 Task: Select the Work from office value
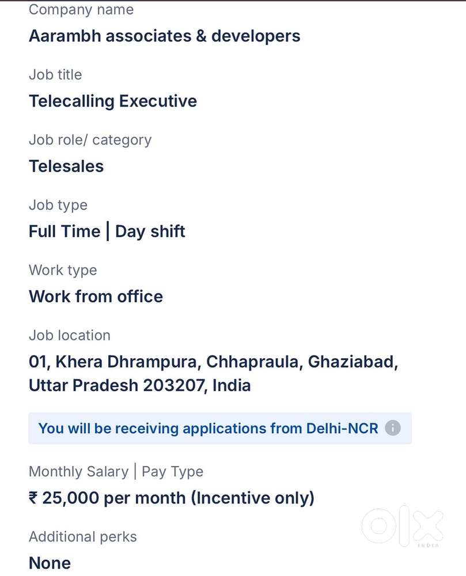tap(96, 297)
